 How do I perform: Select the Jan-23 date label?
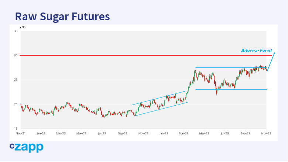[164, 133]
